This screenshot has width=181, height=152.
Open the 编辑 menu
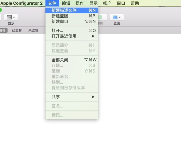coord(66,3)
